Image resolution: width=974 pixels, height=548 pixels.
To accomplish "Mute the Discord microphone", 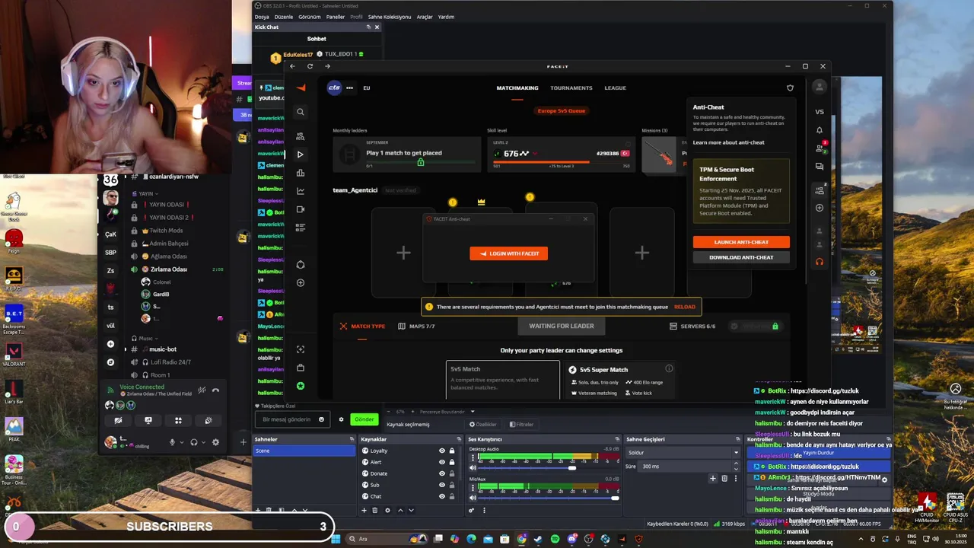I will [172, 442].
